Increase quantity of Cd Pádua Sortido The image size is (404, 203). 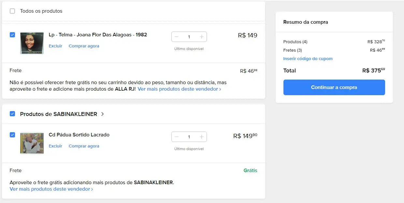tap(202, 137)
